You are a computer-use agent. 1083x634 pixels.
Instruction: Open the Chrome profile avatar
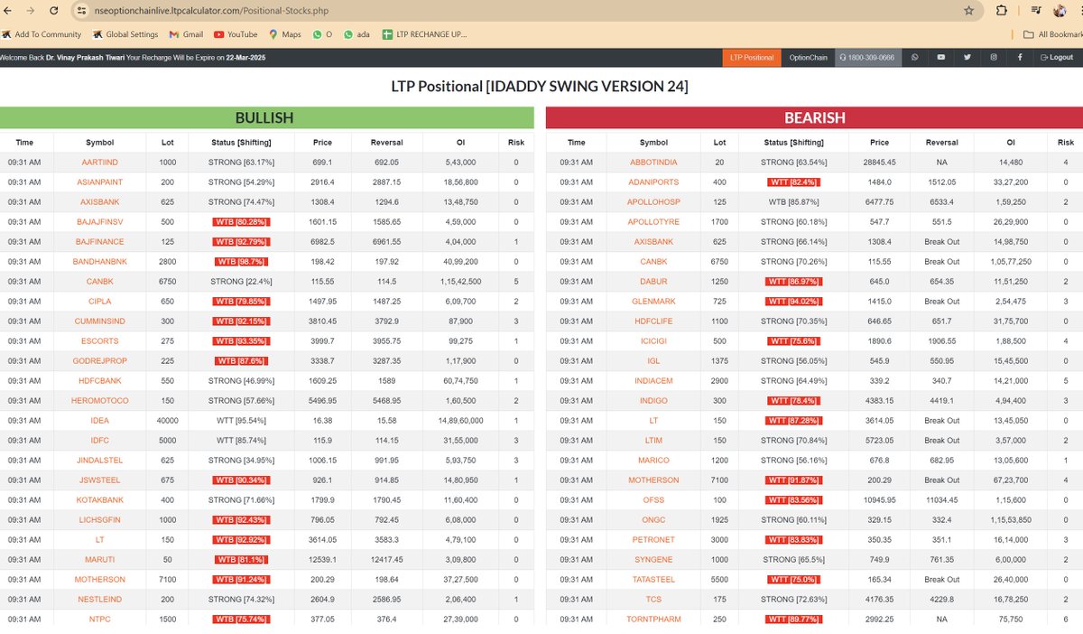pos(1060,11)
